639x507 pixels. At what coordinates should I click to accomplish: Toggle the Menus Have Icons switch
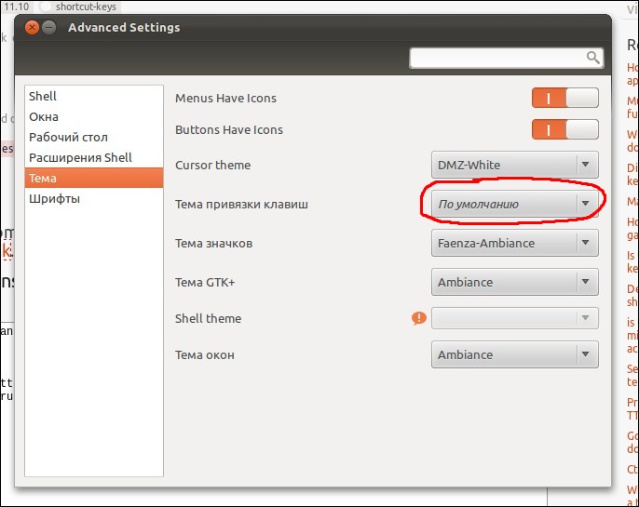564,98
